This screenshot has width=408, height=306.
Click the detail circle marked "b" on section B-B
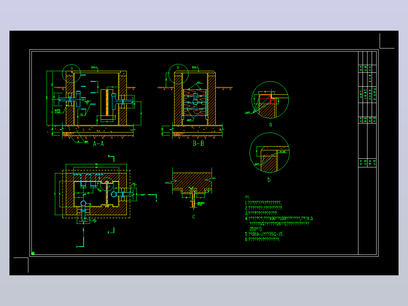tap(179, 74)
